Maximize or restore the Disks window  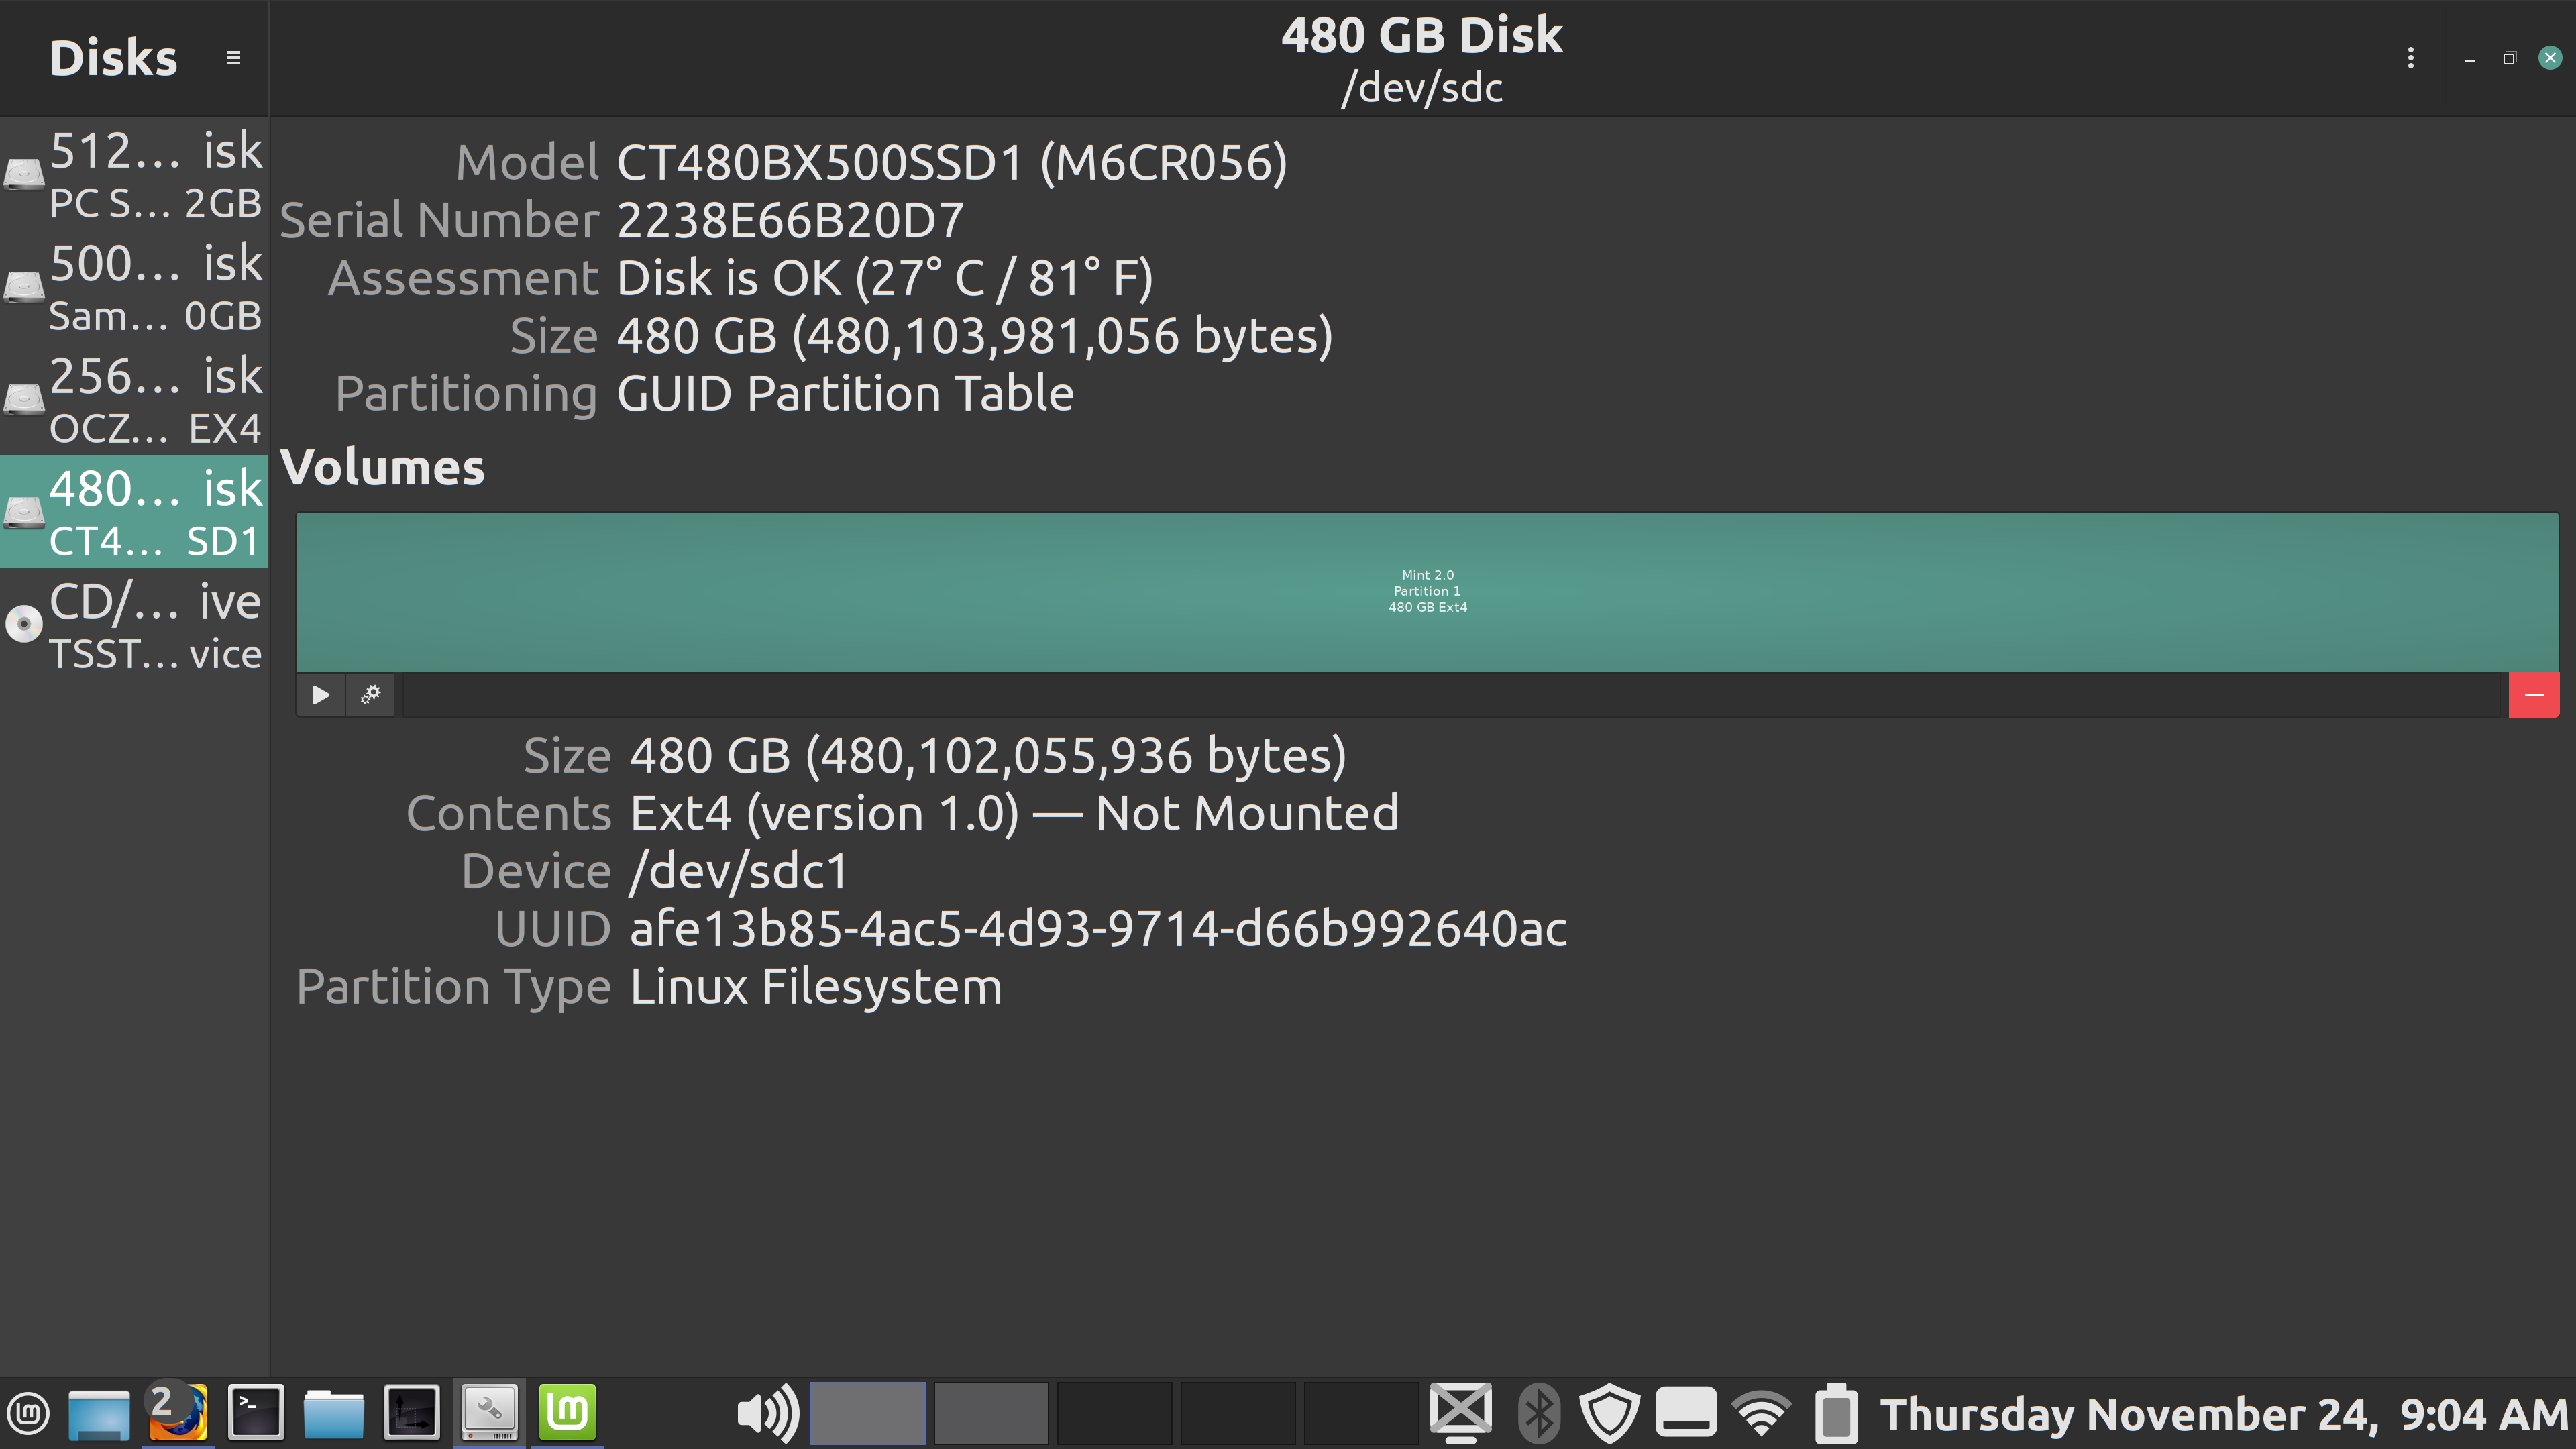point(2509,58)
